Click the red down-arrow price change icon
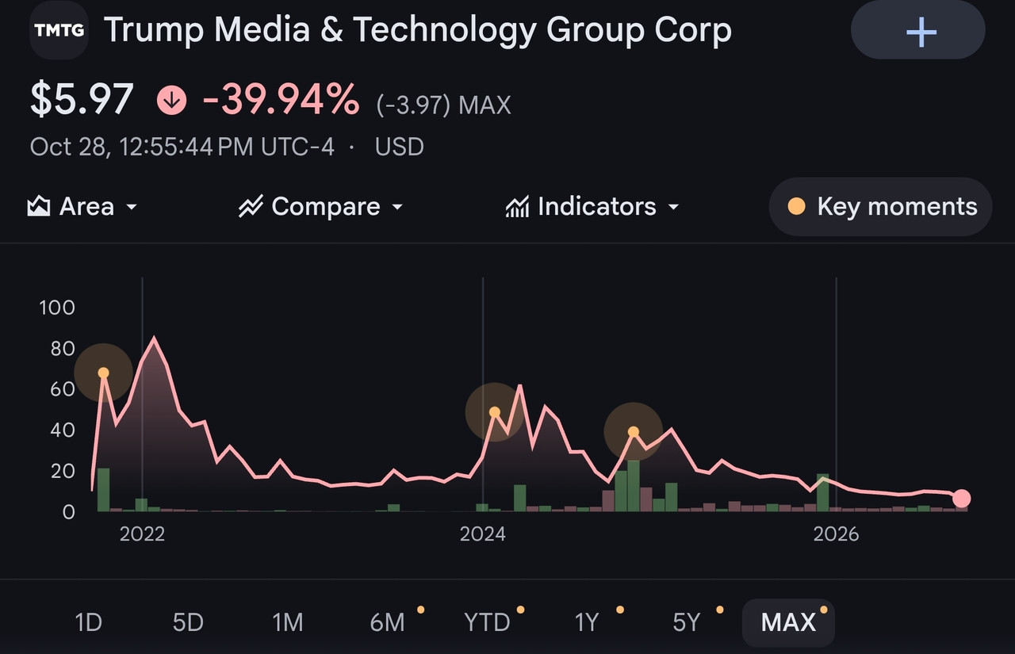 [x=172, y=101]
